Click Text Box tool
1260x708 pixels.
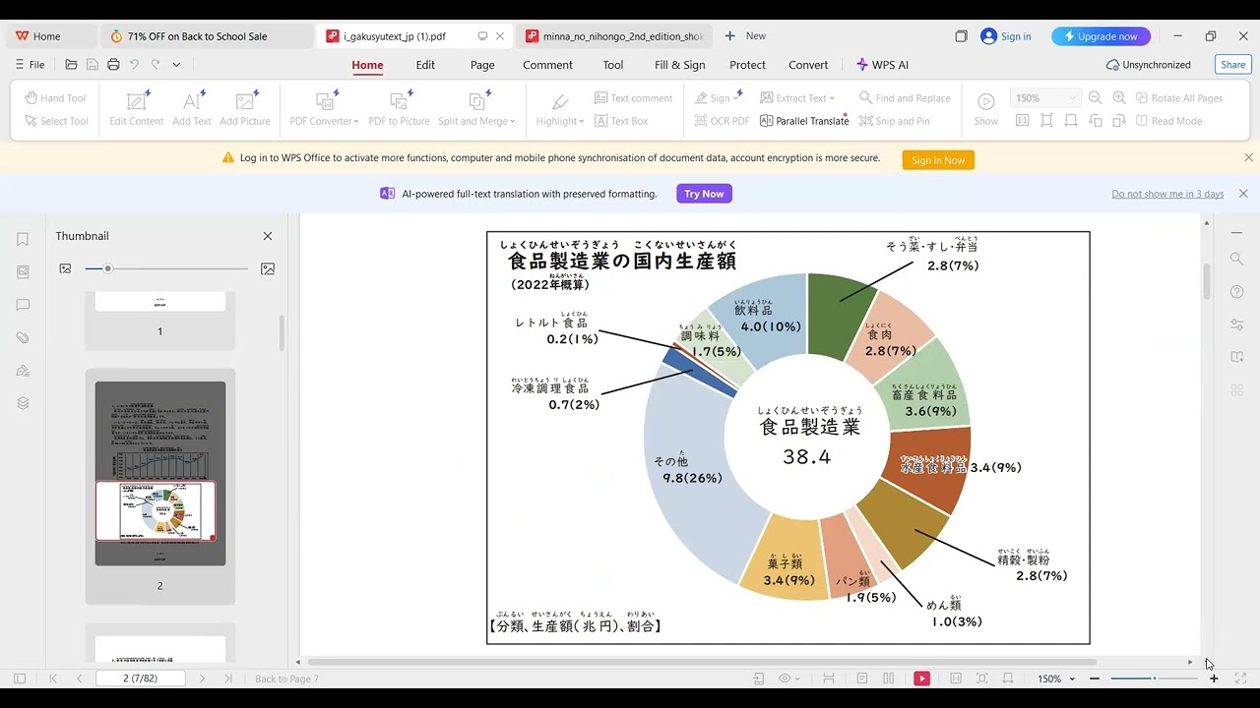point(621,121)
